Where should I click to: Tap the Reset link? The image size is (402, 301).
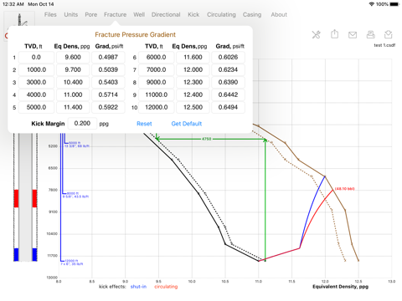pos(144,124)
